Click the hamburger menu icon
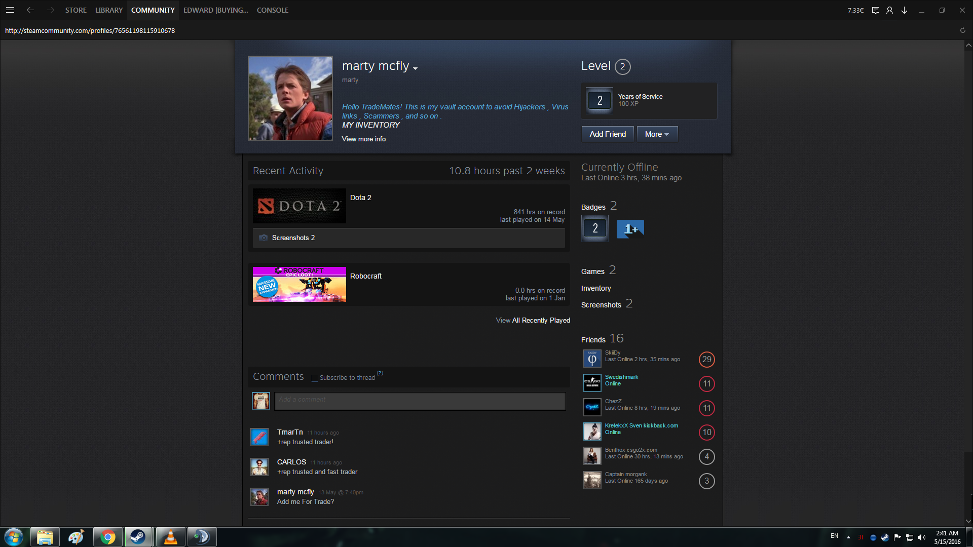 (10, 10)
